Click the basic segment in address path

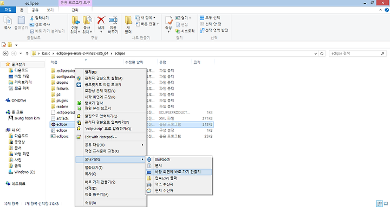point(46,54)
